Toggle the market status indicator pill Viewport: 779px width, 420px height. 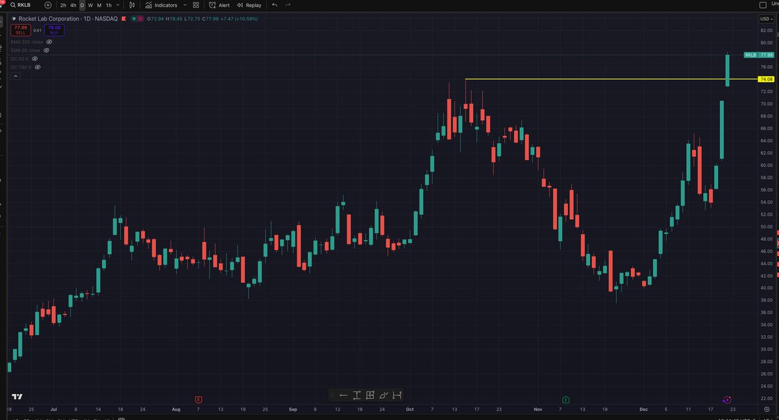click(137, 19)
